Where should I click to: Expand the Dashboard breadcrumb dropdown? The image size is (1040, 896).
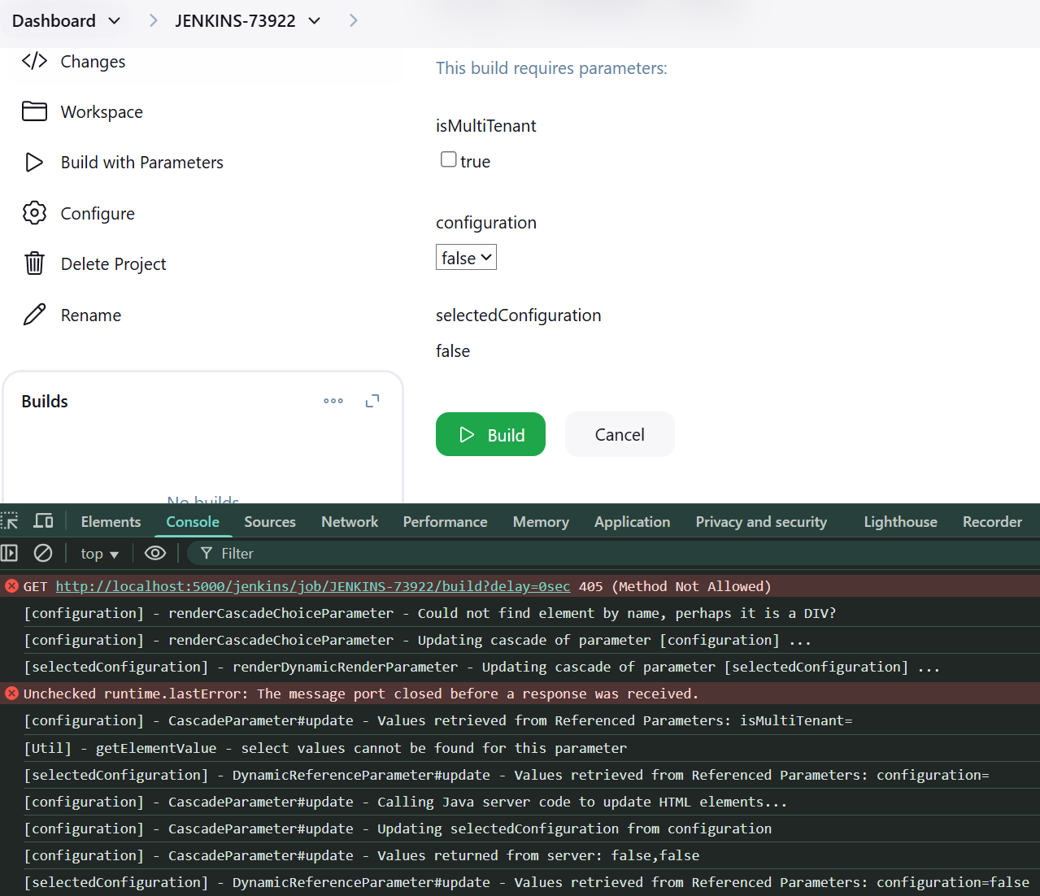click(x=115, y=21)
